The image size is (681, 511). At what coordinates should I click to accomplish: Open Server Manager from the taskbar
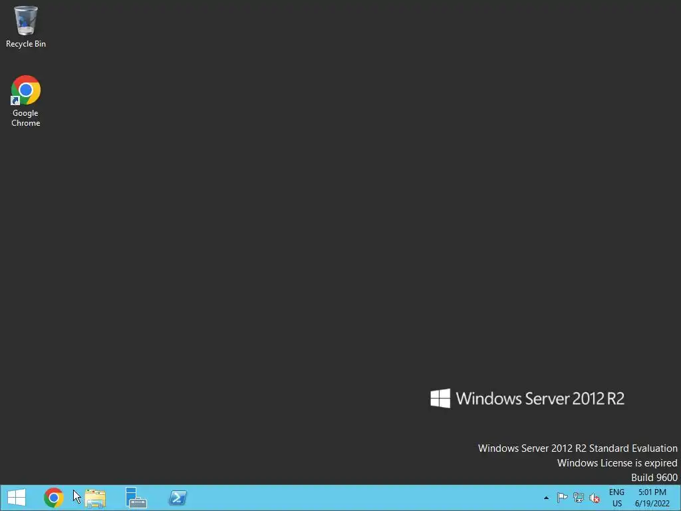pyautogui.click(x=136, y=498)
